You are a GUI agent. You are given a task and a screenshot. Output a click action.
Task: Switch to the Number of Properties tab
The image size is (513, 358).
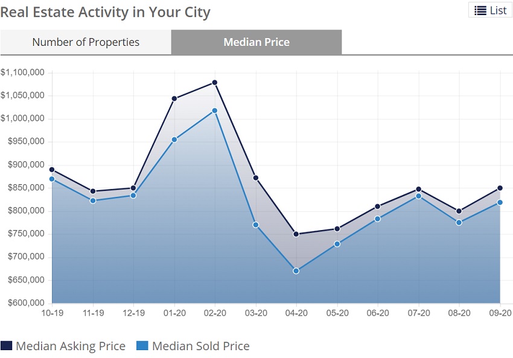click(86, 42)
